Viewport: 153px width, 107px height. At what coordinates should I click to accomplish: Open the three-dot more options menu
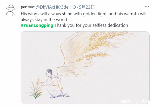click(x=147, y=7)
